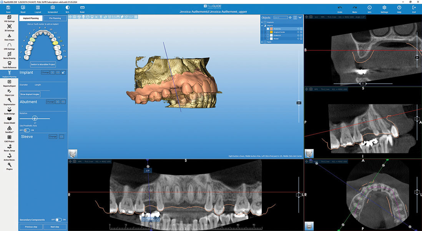The height and width of the screenshot is (231, 422).
Task: Click Switch to Mandible Project button
Action: [43, 64]
